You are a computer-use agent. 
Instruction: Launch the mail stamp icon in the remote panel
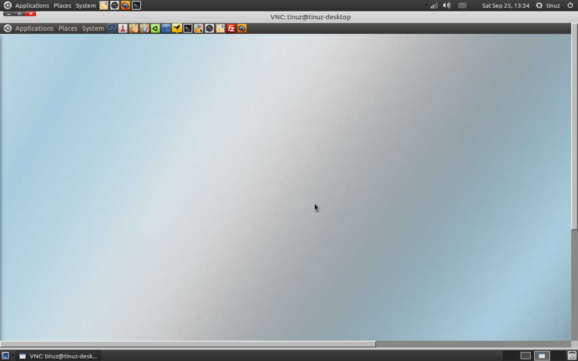[220, 28]
